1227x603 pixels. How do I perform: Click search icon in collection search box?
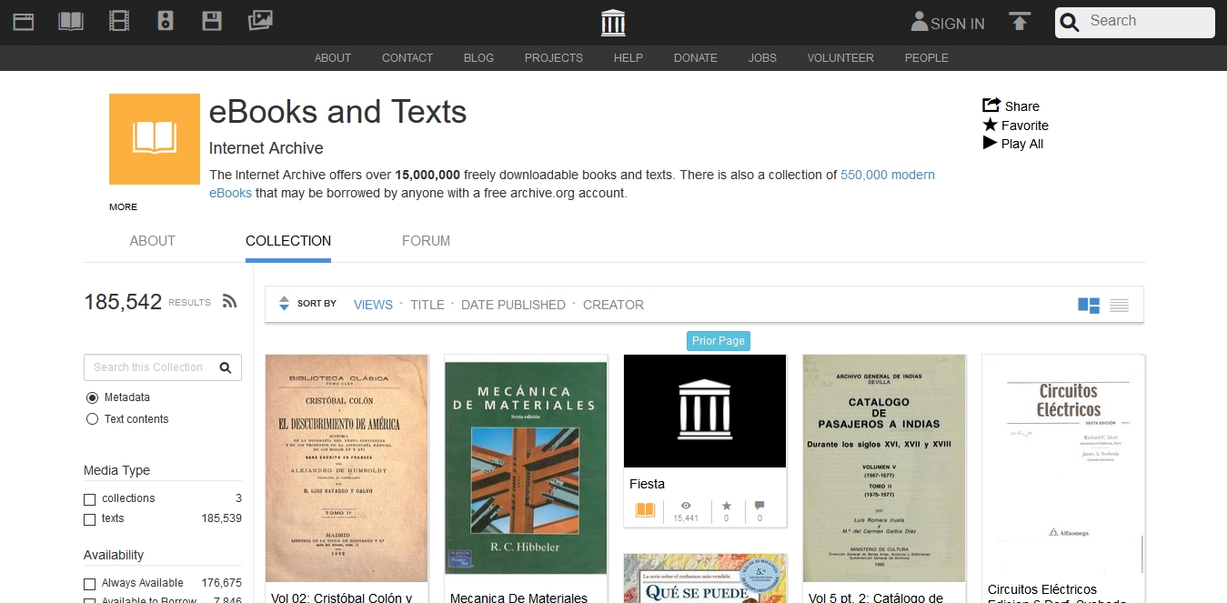(226, 367)
